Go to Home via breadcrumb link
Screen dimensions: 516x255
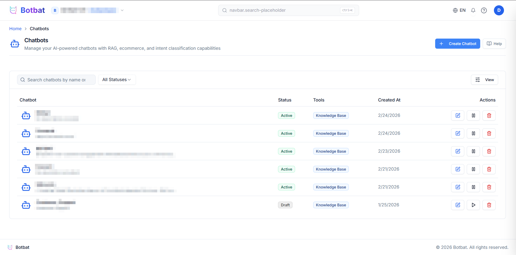[15, 29]
